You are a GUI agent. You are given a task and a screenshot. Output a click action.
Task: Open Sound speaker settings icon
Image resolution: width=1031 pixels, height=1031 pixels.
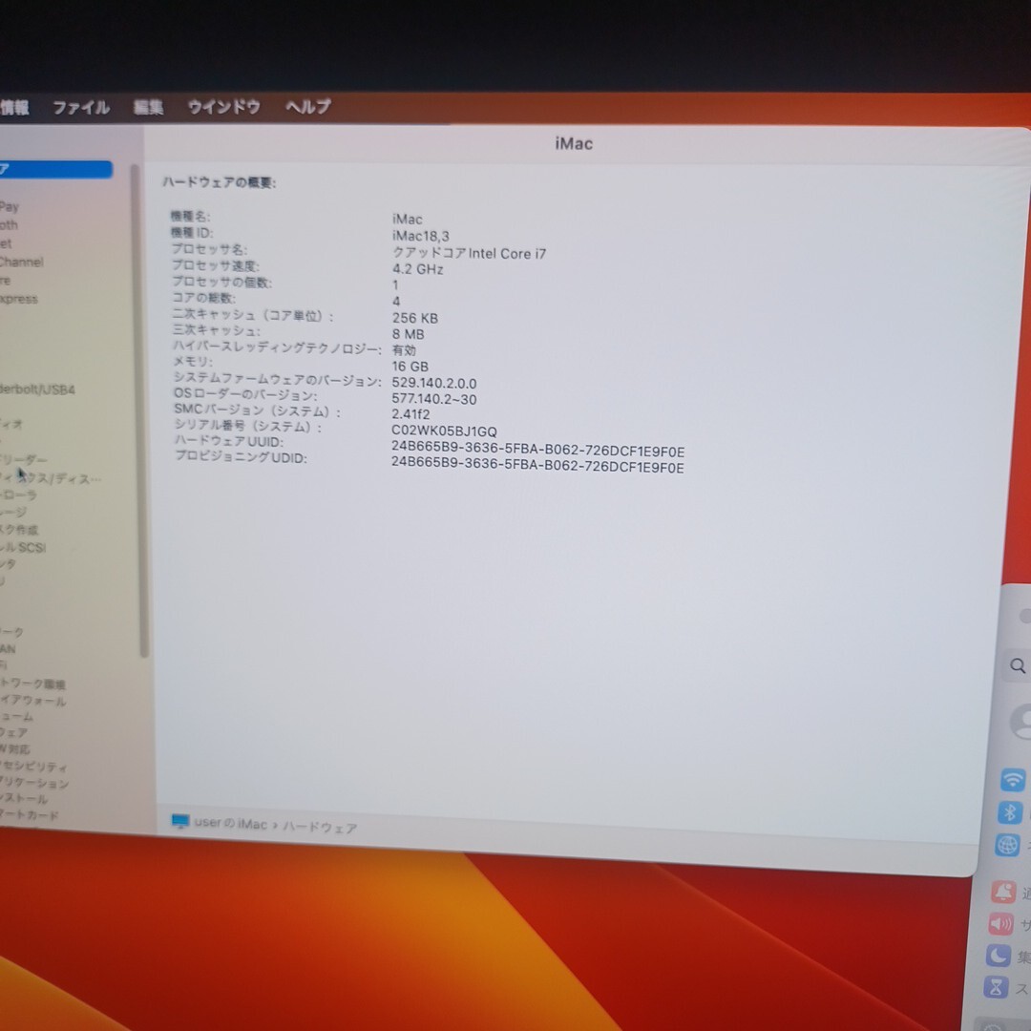tap(1000, 924)
